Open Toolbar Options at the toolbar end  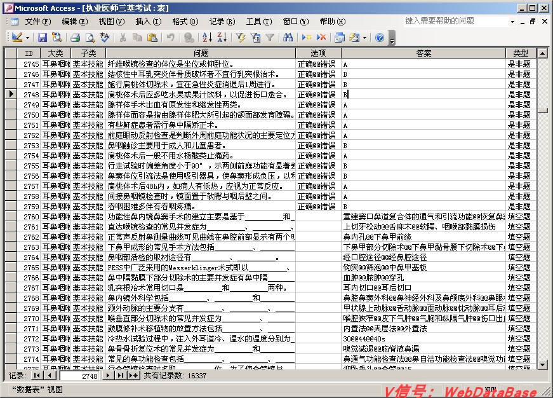(x=392, y=38)
